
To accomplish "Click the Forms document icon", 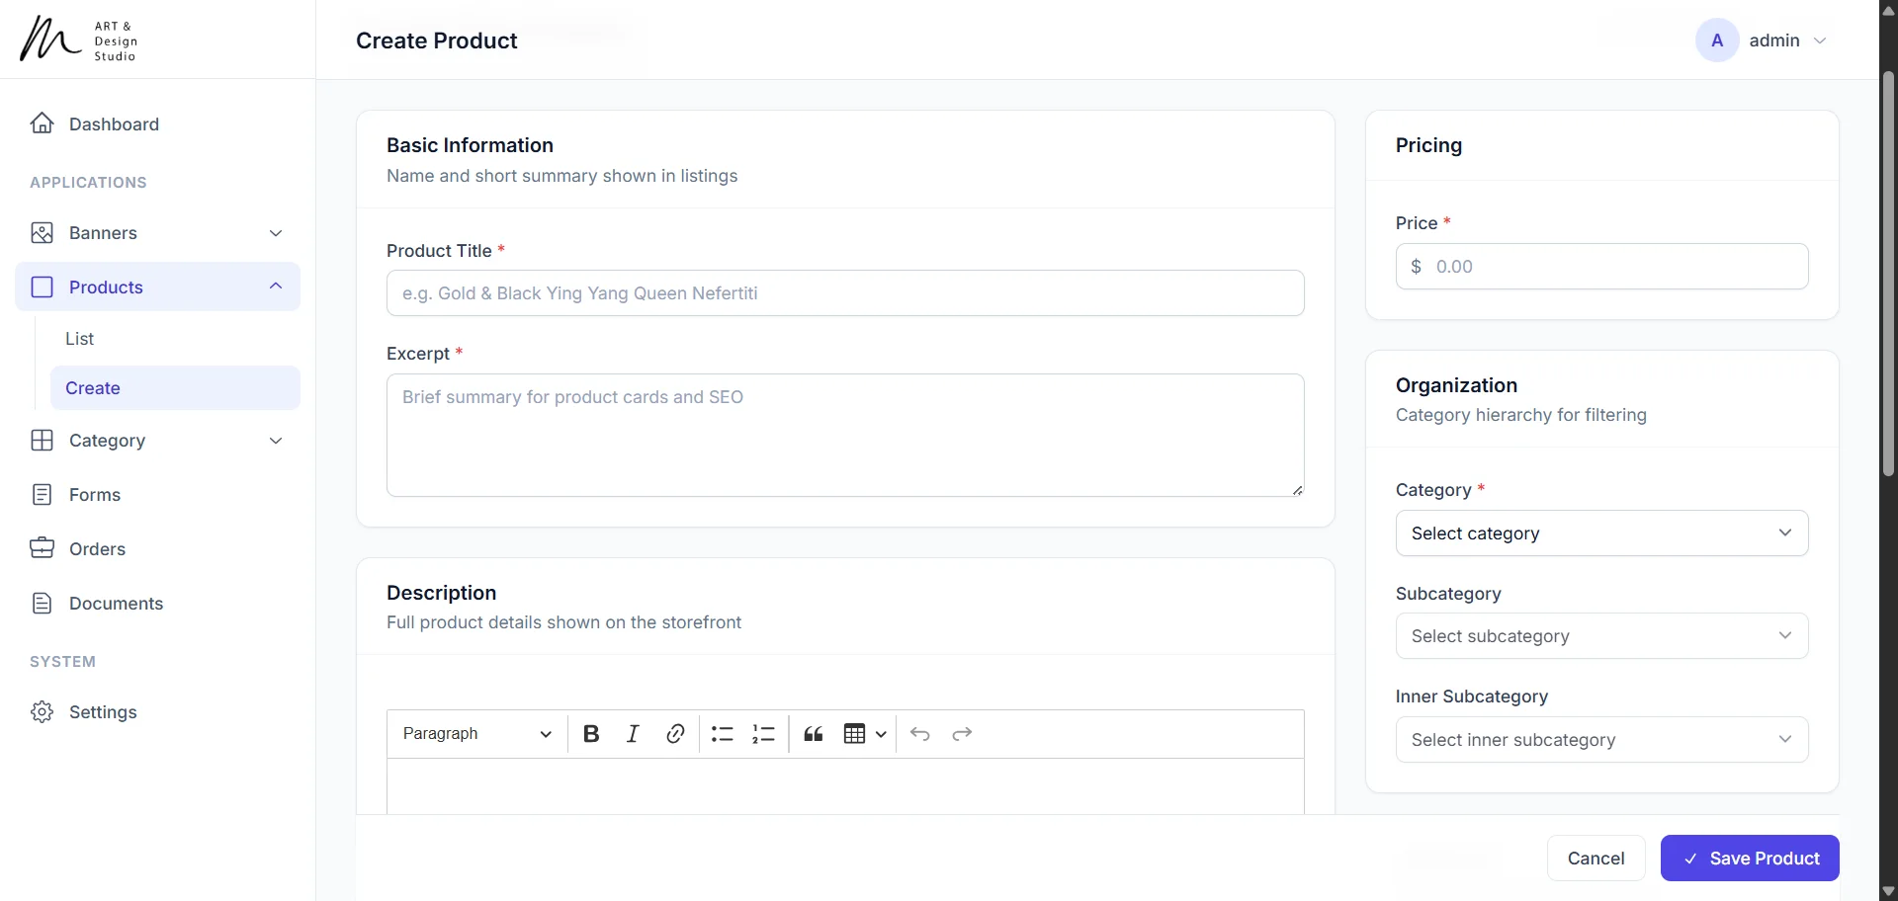I will (42, 495).
